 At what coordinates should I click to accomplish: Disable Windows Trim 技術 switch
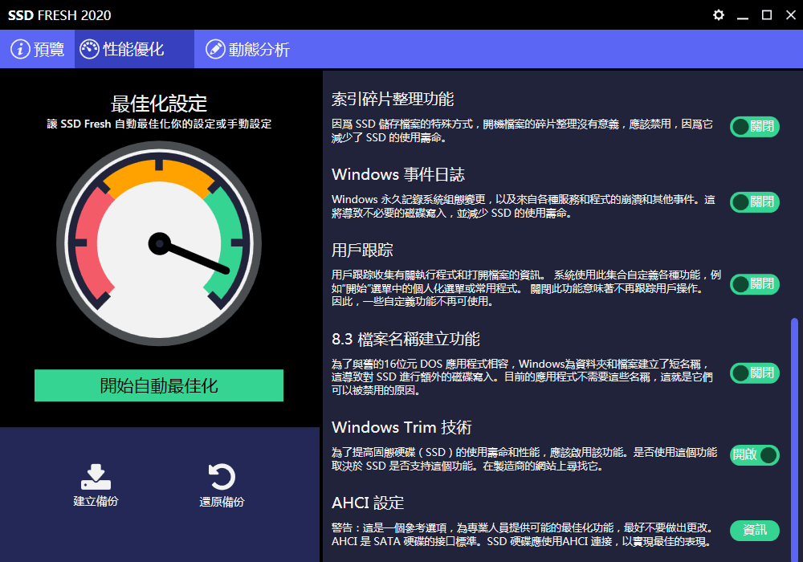[754, 455]
